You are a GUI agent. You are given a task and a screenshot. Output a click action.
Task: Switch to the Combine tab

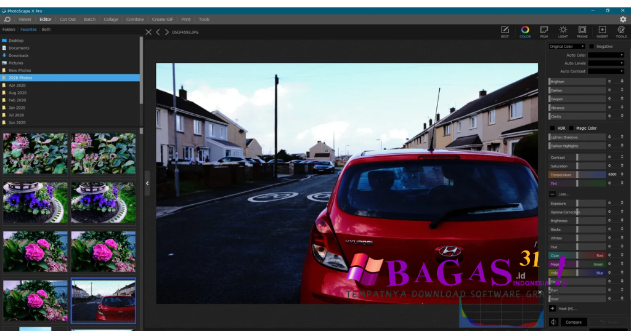[x=135, y=19]
